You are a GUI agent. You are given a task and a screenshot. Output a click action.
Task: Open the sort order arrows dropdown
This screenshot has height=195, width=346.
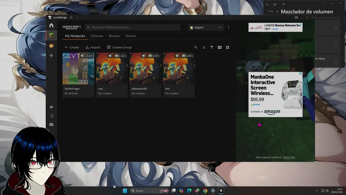(204, 47)
